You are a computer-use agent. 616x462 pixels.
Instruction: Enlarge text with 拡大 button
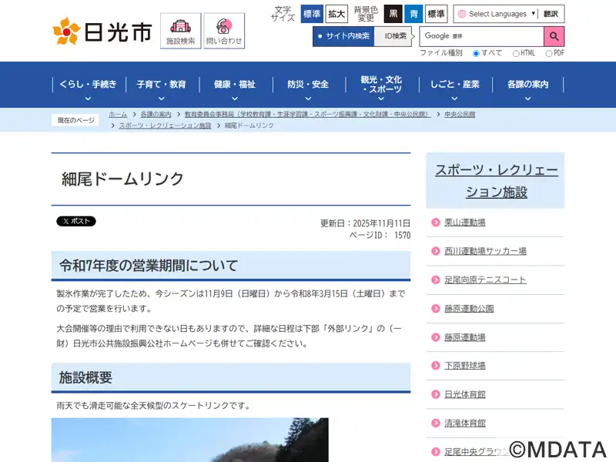(x=336, y=14)
